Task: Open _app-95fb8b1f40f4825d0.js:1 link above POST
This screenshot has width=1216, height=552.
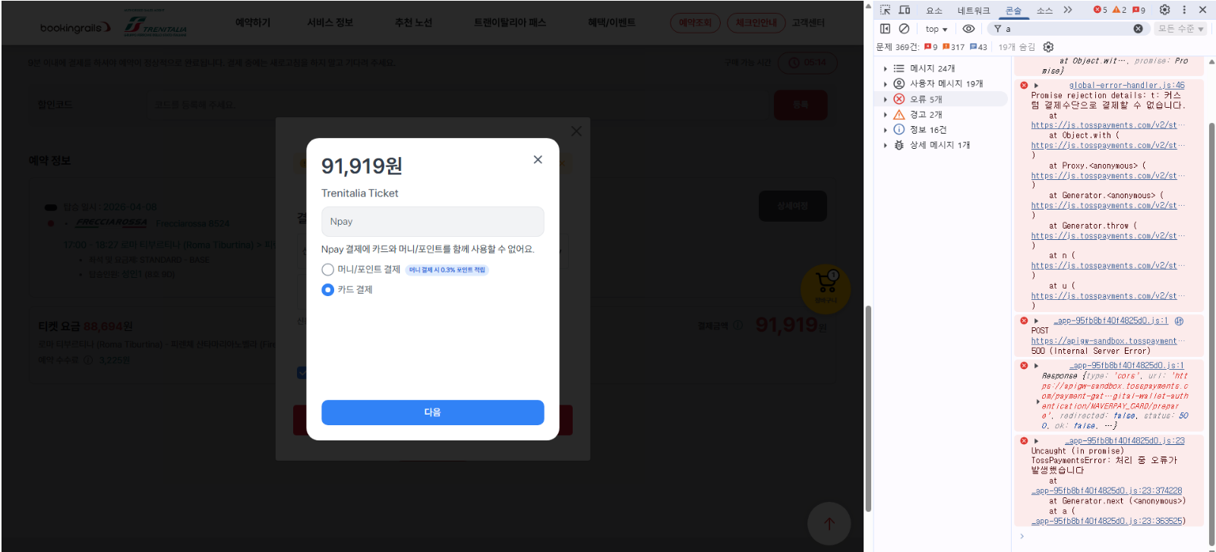Action: click(1111, 321)
